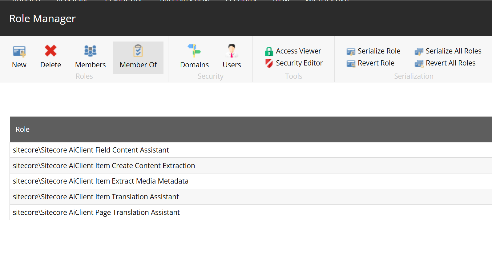Select the AiClient Field Content Assistant role
This screenshot has height=258, width=492.
coord(91,150)
